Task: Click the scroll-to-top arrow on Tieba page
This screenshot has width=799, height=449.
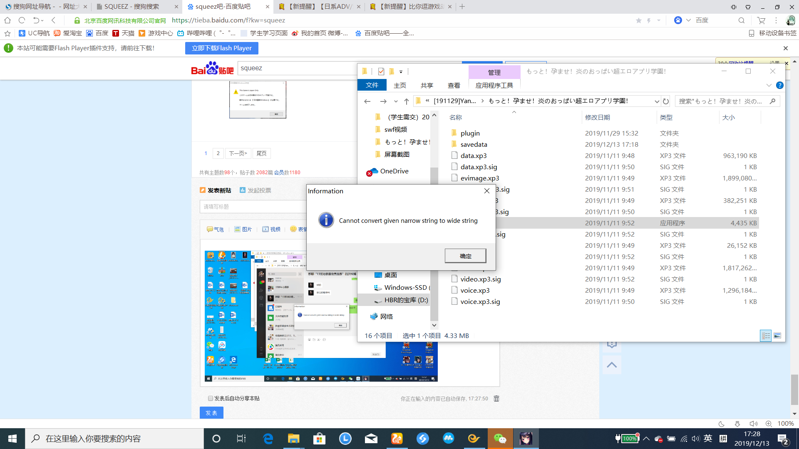Action: [x=611, y=365]
